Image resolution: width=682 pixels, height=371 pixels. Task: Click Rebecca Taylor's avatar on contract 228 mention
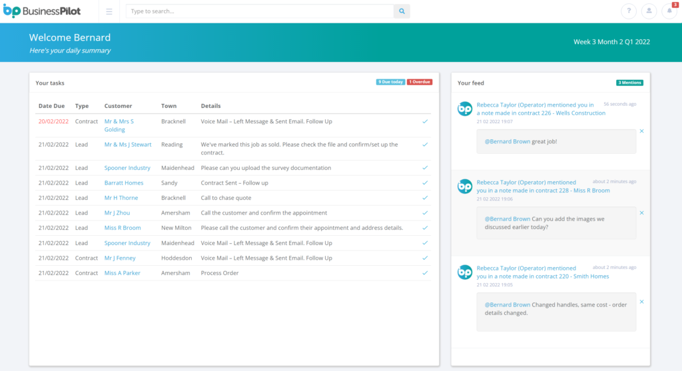click(465, 186)
